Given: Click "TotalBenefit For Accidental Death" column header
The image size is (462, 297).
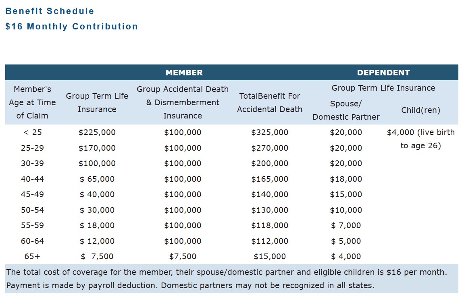Looking at the screenshot, I should tap(269, 102).
